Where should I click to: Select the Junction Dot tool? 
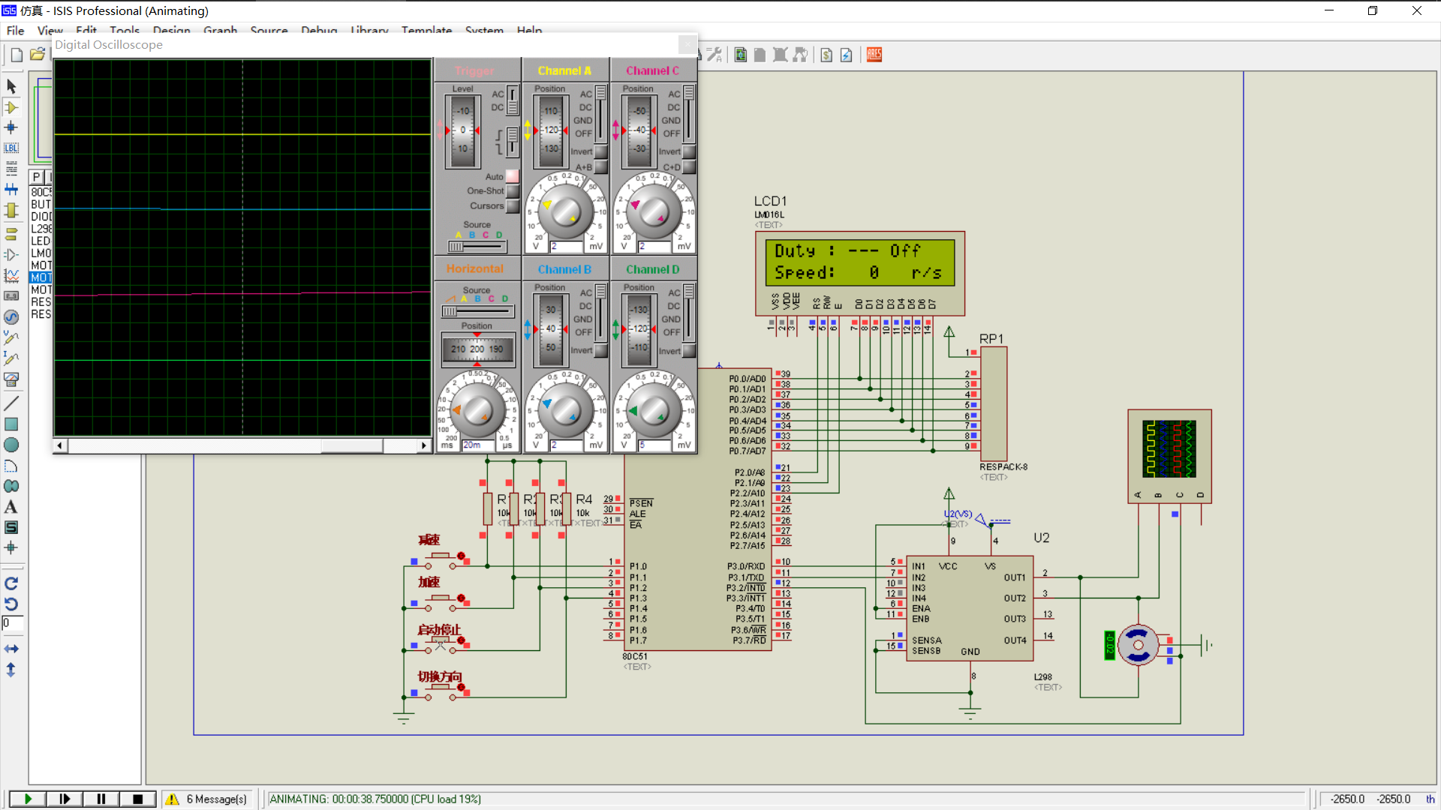point(11,127)
